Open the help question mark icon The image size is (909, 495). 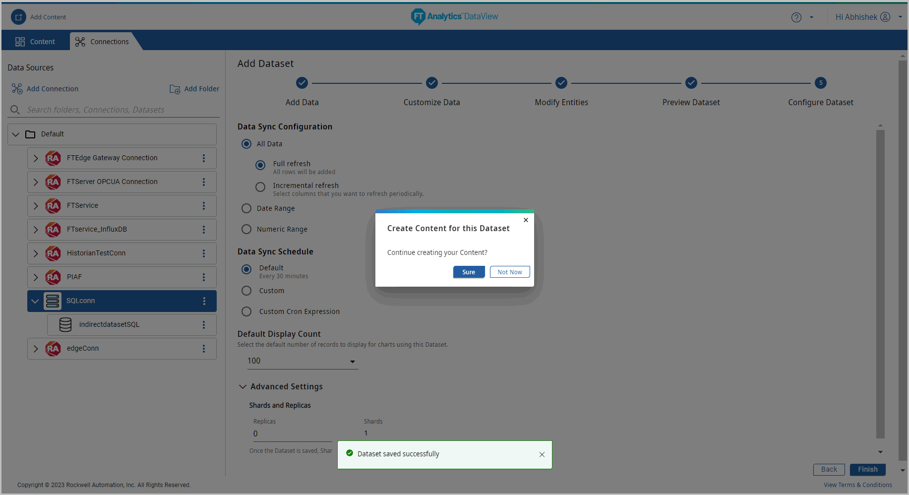click(796, 17)
